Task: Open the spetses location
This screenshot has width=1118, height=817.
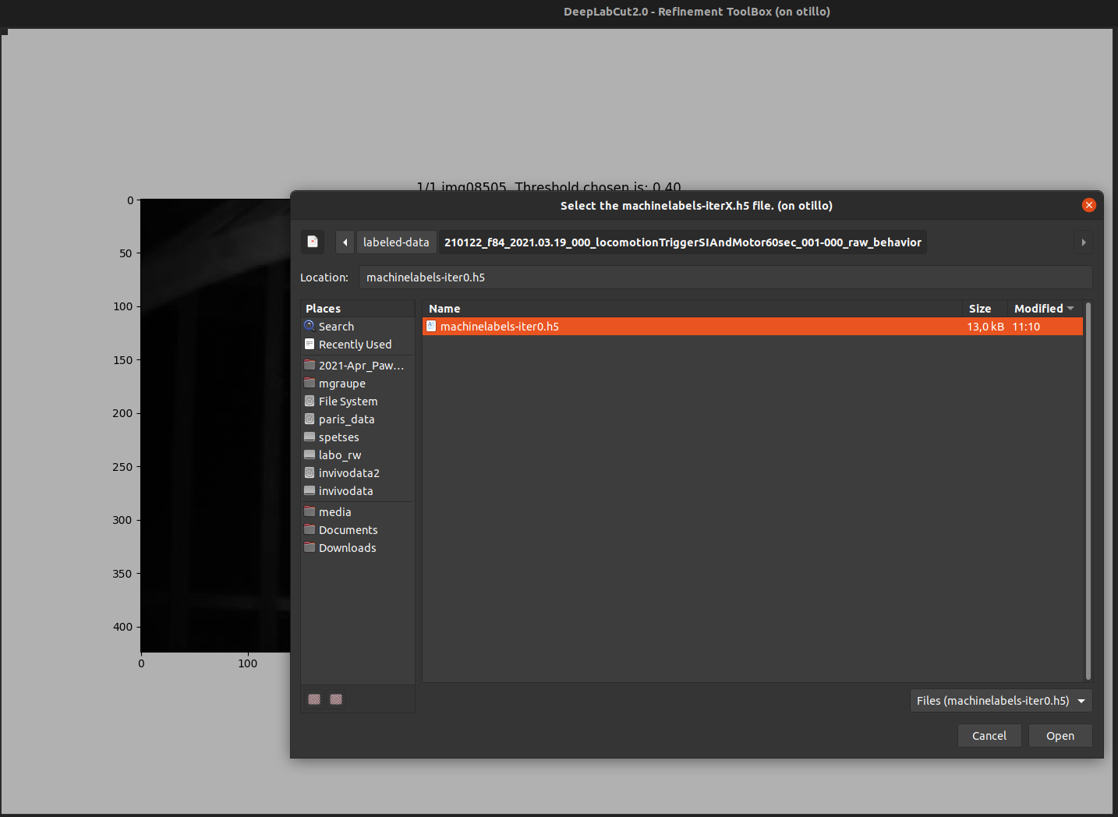Action: click(338, 437)
